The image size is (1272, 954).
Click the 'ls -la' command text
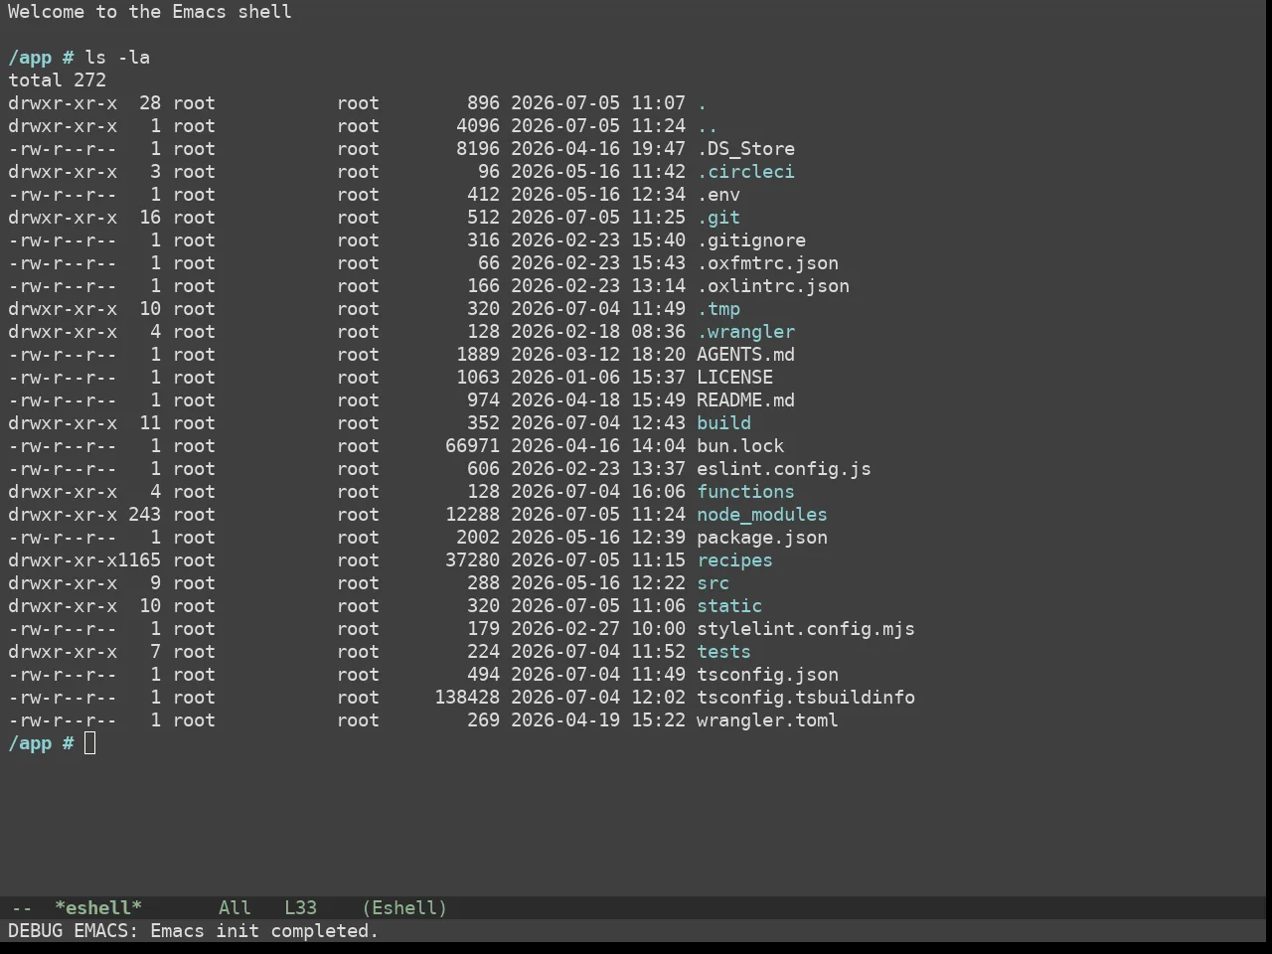[117, 58]
